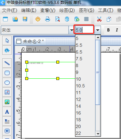Toggle the grid display icon
The height and width of the screenshot is (139, 121).
click(x=86, y=19)
